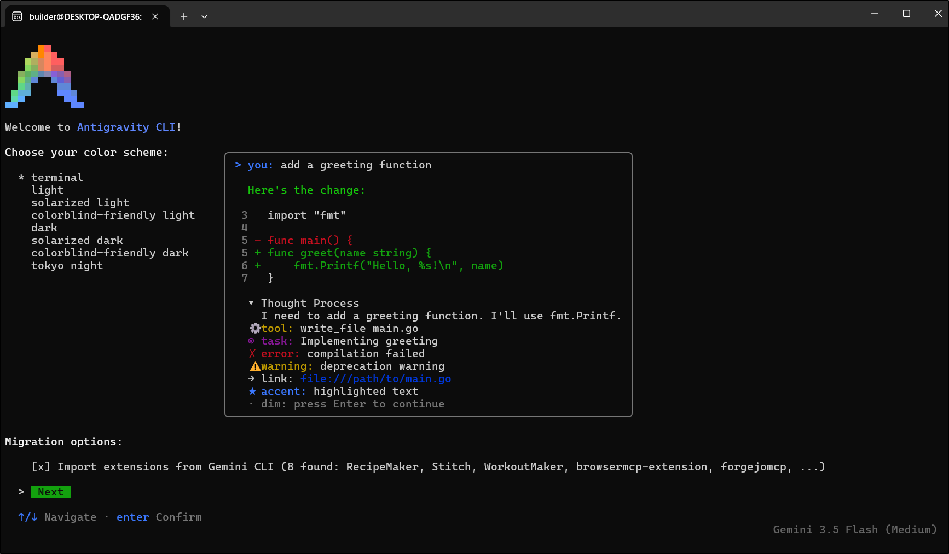Click the 'Antigravity CLI' title text
Viewport: 949px width, 554px height.
126,127
